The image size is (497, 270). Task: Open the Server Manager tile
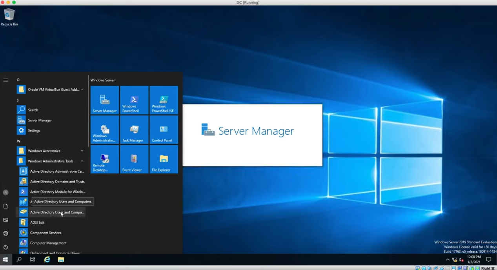(x=105, y=100)
